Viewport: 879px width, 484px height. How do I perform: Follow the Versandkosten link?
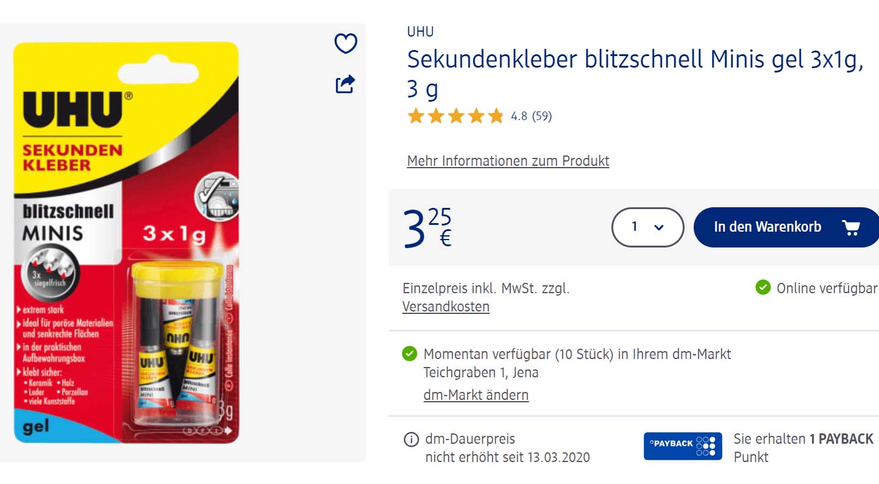[x=446, y=307]
